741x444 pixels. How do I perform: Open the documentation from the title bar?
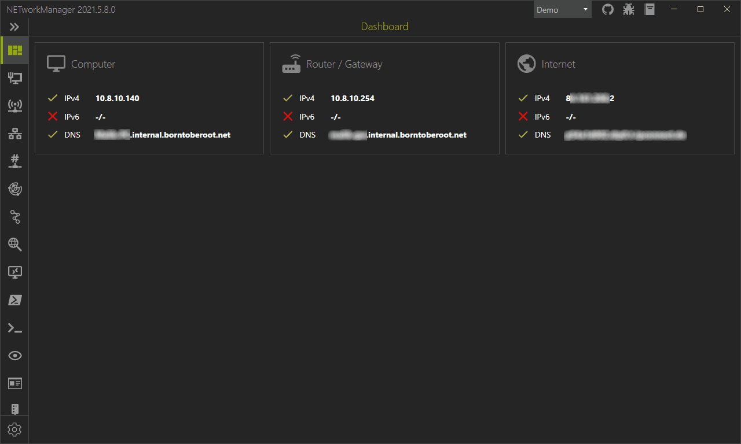(x=649, y=9)
